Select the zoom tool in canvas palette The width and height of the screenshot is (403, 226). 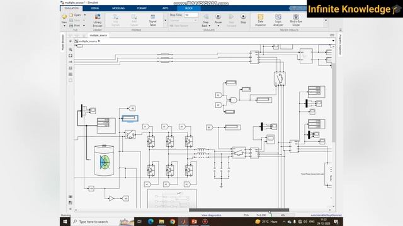[x=71, y=49]
